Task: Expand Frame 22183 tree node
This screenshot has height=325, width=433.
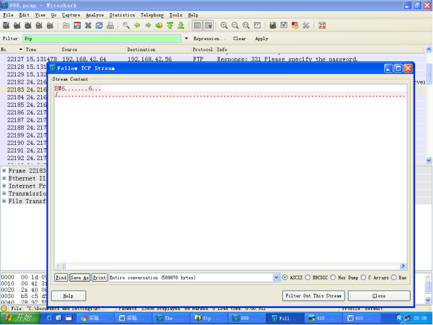Action: [4, 171]
